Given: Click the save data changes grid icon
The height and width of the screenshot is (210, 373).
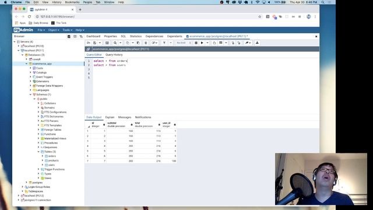Looking at the screenshot, I should coord(107,43).
